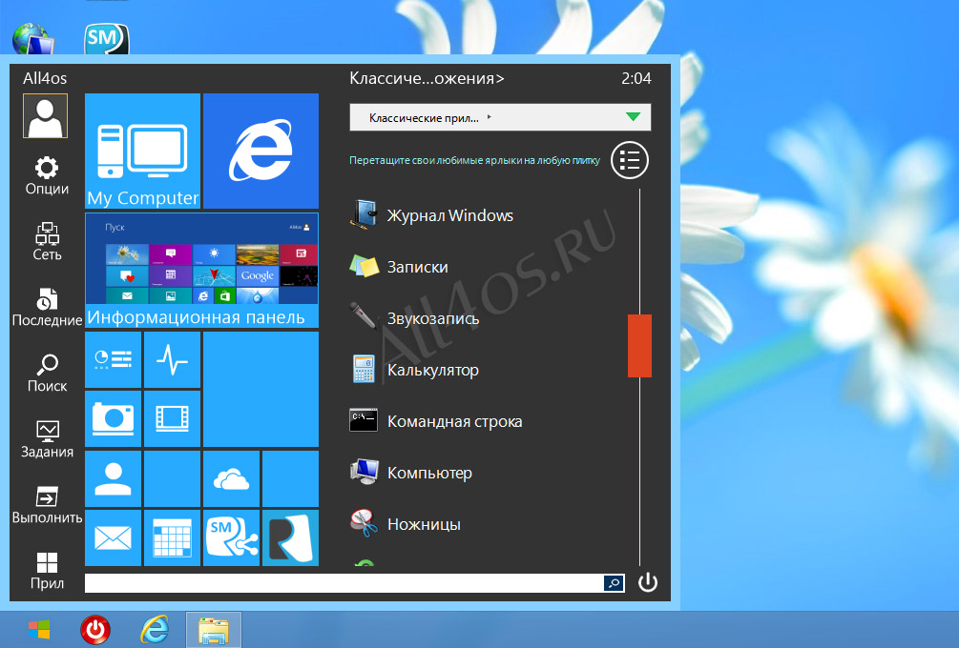Click the search magnifier button
The width and height of the screenshot is (959, 648).
coord(615,583)
